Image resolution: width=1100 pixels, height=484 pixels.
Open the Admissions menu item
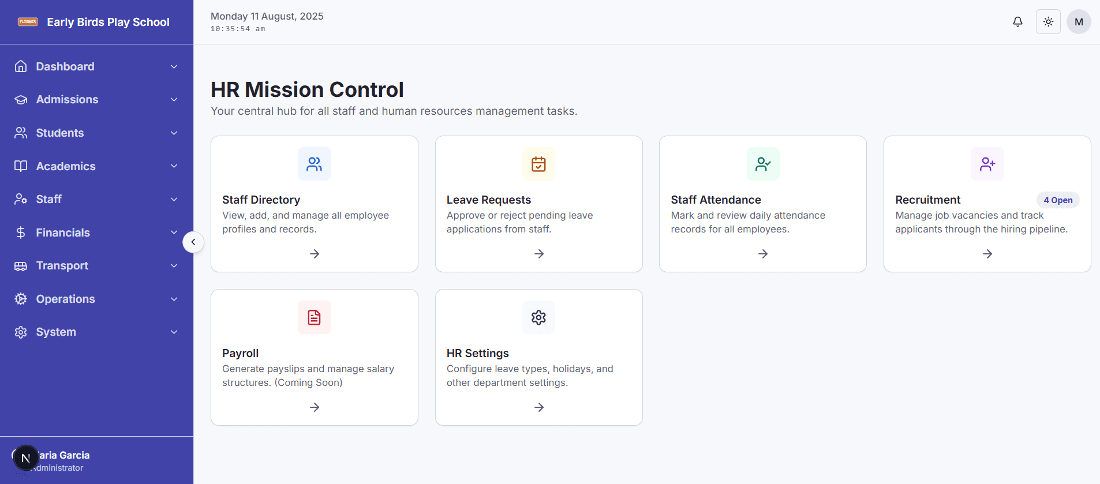coord(96,100)
